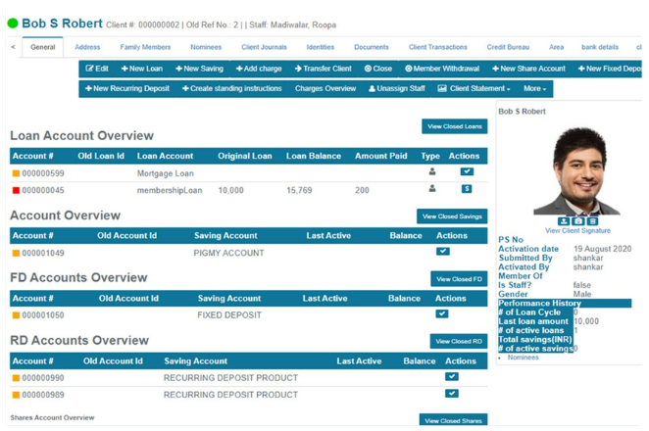Open the Client Statement dropdown
649x431 pixels.
coord(474,88)
